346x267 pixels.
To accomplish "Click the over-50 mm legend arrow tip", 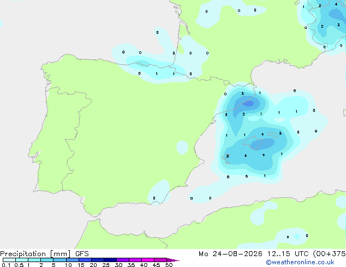I will coord(173,260).
